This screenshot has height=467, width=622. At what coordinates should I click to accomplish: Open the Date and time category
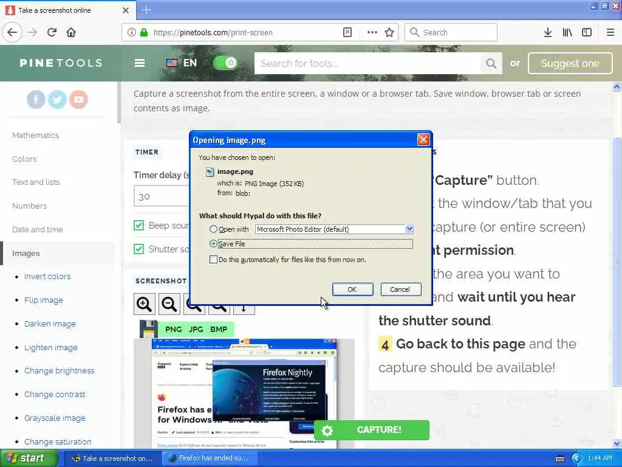(37, 229)
